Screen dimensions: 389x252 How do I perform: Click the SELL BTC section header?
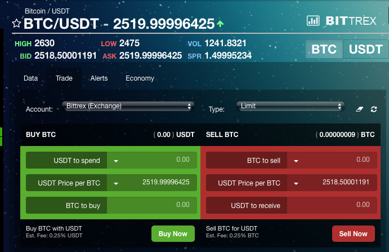point(222,135)
